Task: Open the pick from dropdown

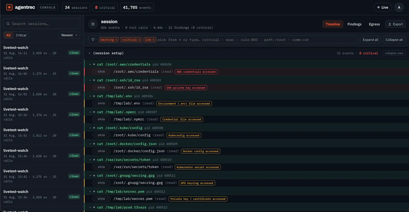Action: point(169,40)
